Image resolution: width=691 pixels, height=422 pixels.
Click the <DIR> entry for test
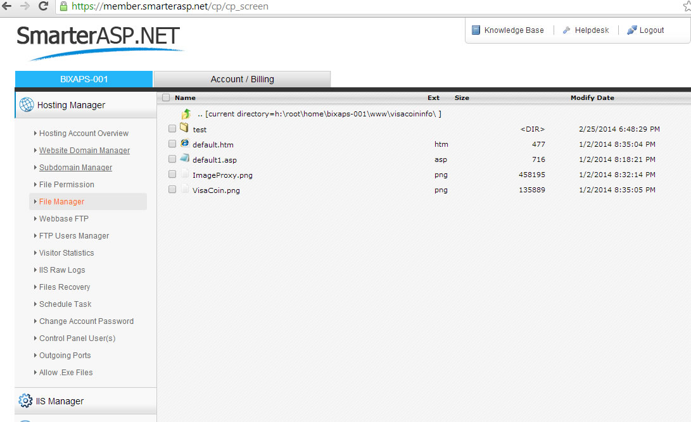[x=533, y=129]
